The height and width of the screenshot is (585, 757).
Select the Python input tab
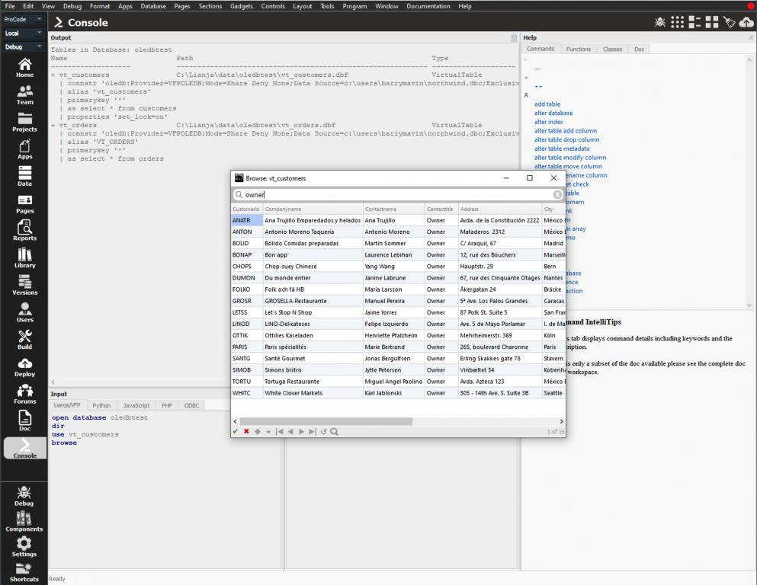click(101, 405)
